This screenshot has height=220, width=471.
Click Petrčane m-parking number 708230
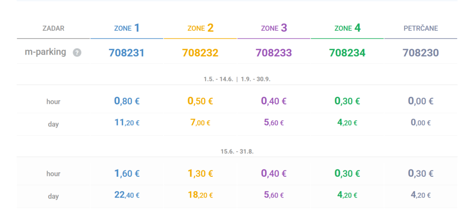tap(420, 53)
